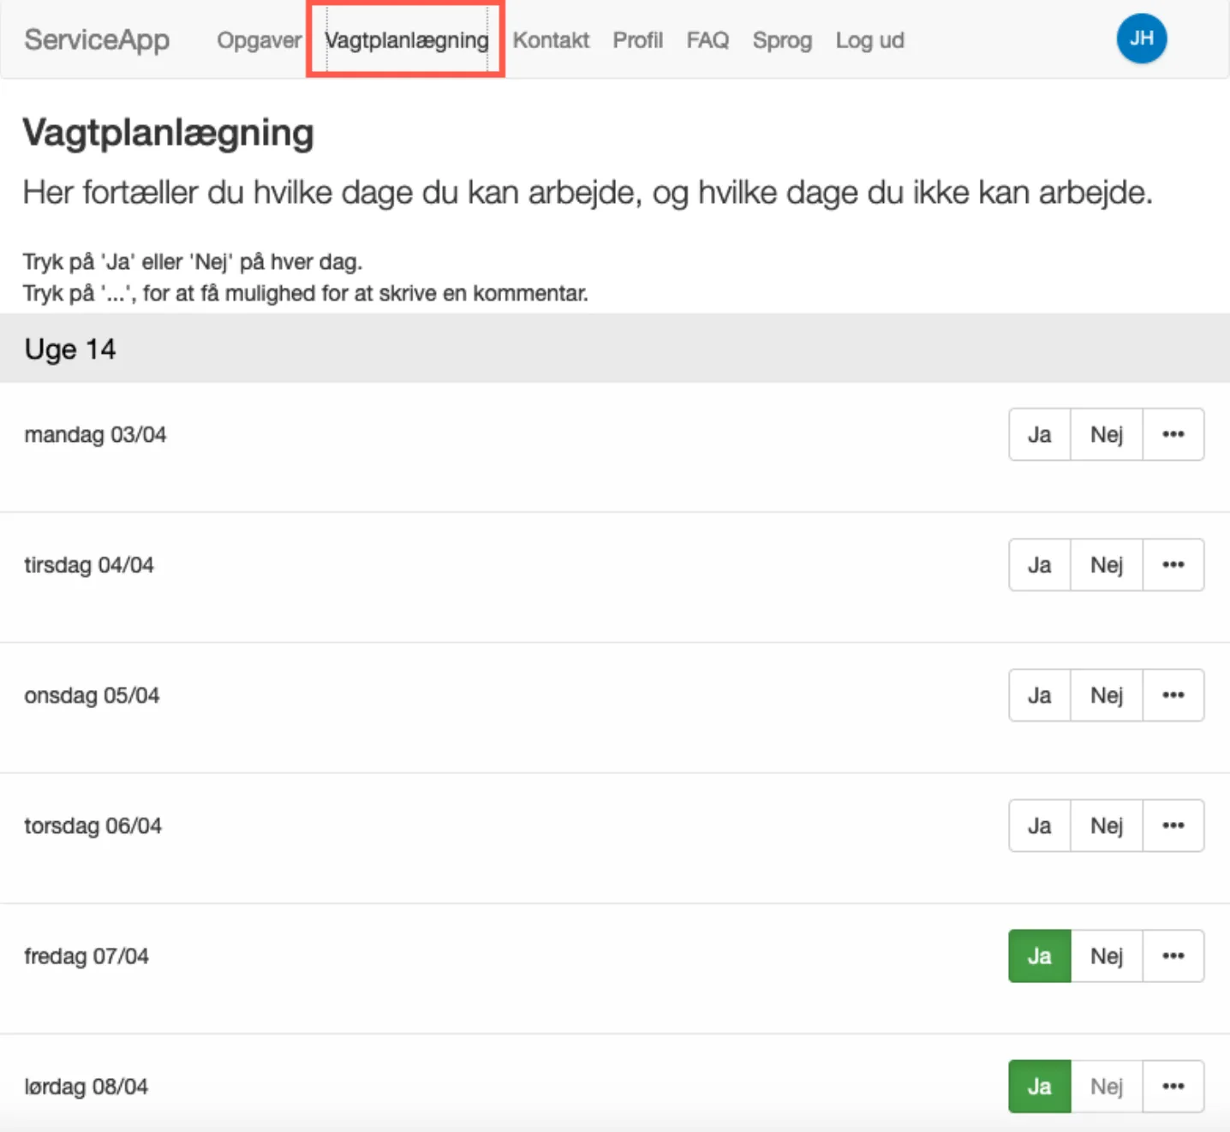
Task: Open the Profil page
Action: (x=637, y=40)
